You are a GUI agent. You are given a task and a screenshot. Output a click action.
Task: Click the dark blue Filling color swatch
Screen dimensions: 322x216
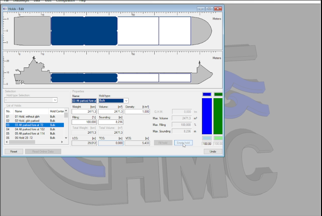point(207,94)
